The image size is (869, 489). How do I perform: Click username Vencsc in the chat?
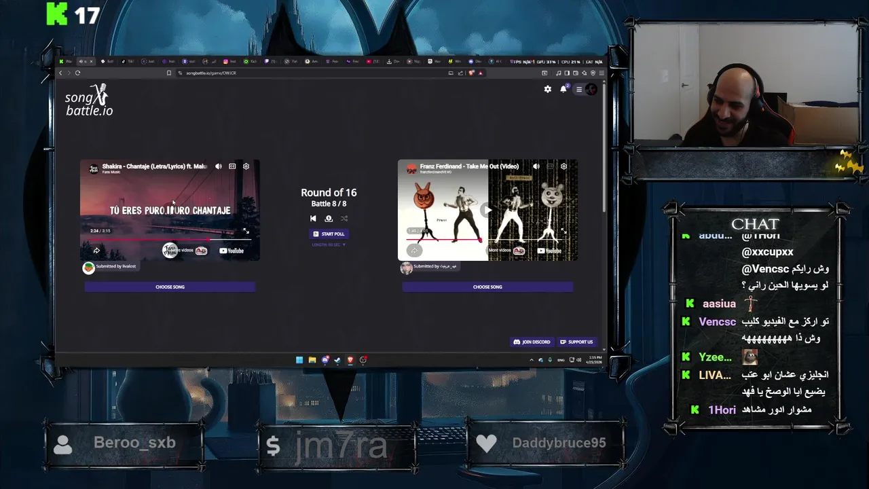point(718,322)
